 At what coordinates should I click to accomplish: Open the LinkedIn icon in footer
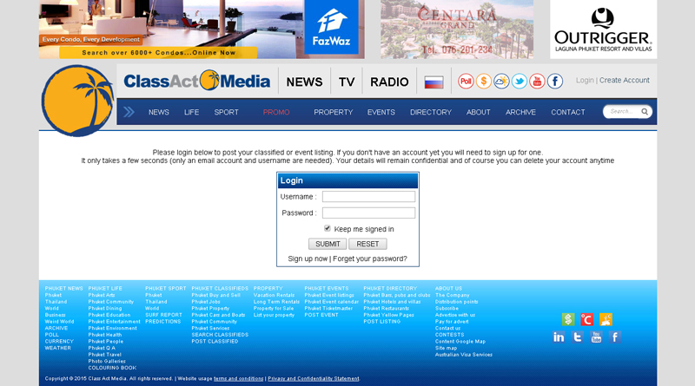click(x=559, y=337)
